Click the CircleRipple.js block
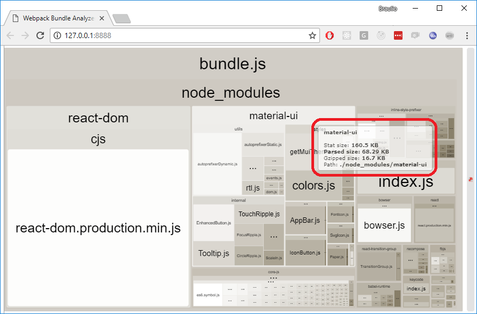 point(249,255)
